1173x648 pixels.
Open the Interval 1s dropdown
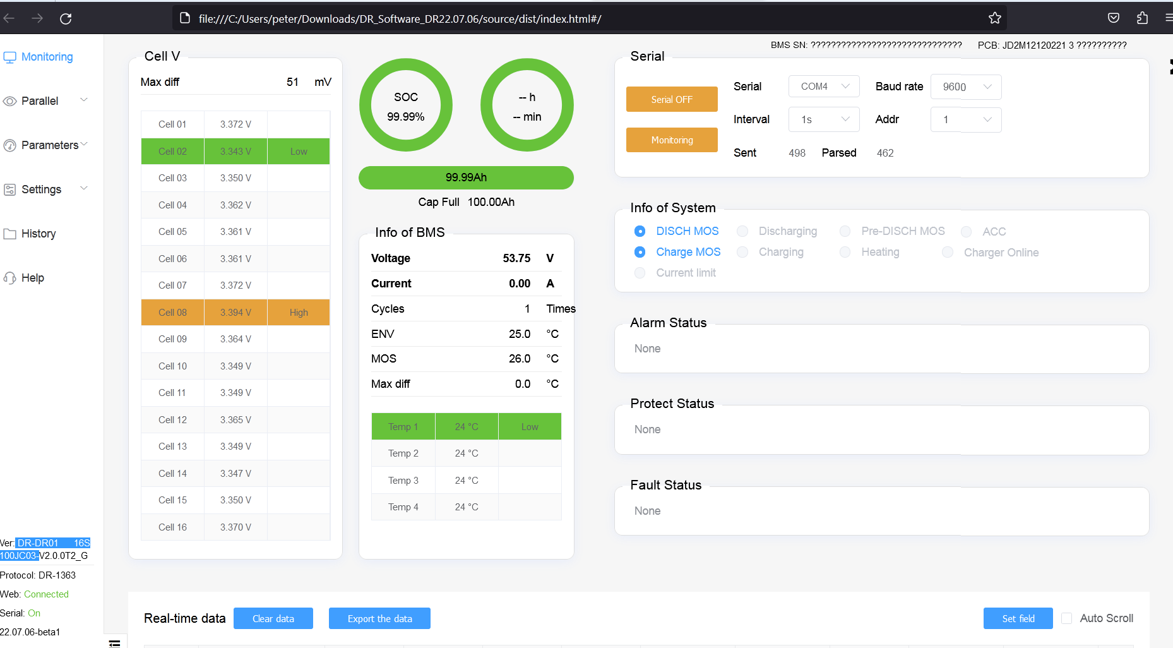(824, 119)
